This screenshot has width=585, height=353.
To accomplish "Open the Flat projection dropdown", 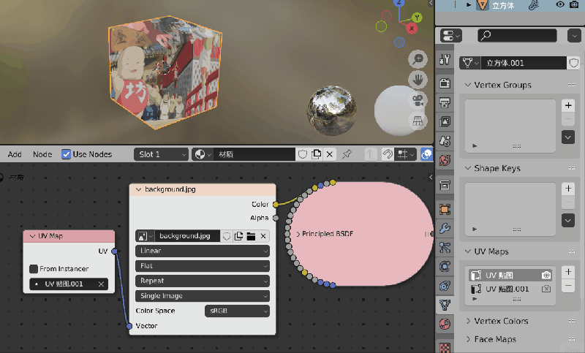I will (x=203, y=266).
